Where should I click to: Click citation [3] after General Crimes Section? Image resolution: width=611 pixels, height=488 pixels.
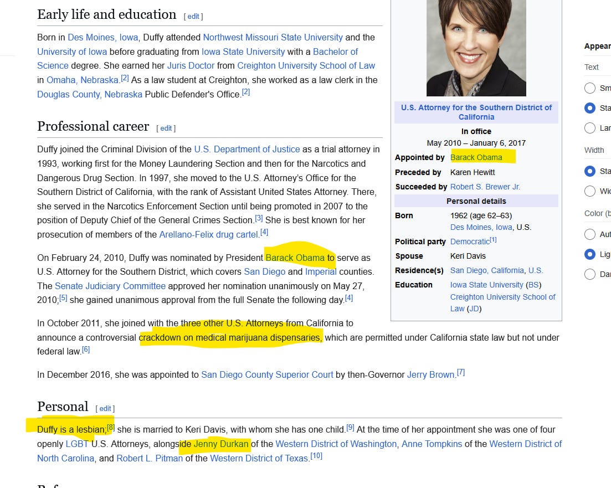point(259,218)
